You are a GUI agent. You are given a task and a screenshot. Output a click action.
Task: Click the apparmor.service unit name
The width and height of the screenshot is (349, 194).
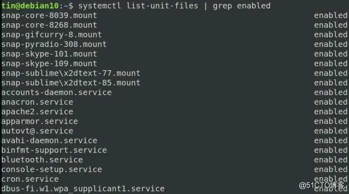pos(40,121)
